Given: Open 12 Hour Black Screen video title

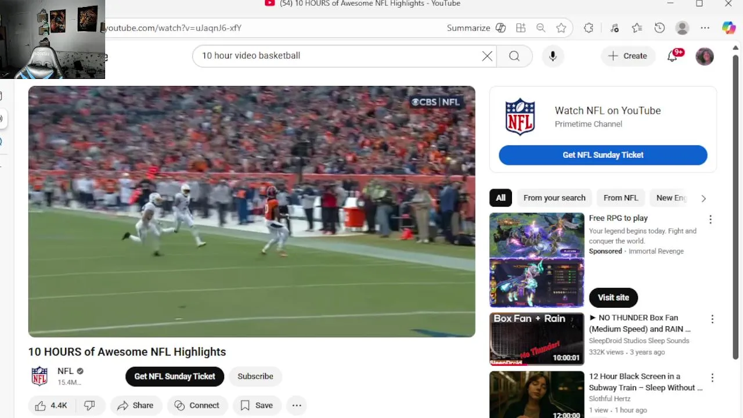Looking at the screenshot, I should point(645,382).
